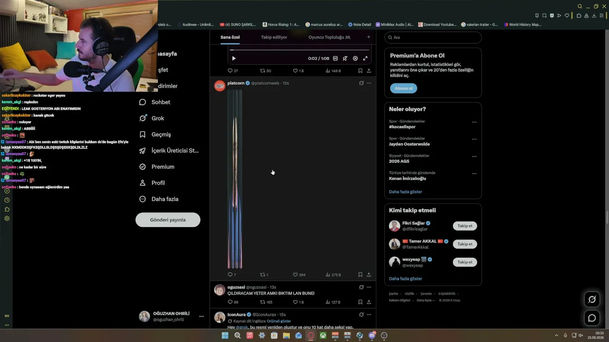Show more accounts under Kimi takip etmeli

coord(405,279)
